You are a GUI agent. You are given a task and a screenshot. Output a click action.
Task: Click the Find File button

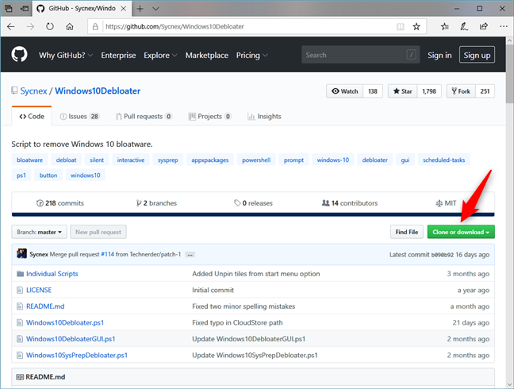coord(407,232)
